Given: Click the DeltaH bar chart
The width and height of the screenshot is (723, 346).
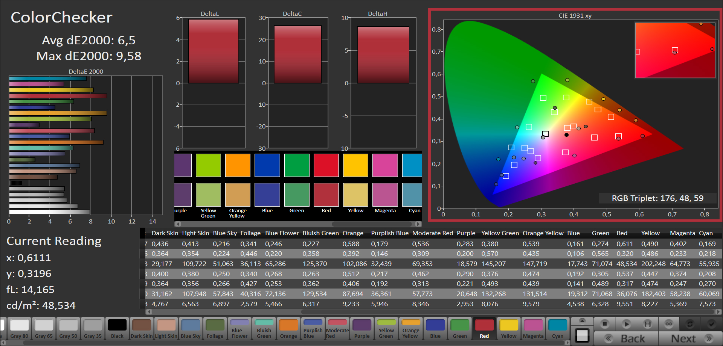Looking at the screenshot, I should pyautogui.click(x=383, y=83).
